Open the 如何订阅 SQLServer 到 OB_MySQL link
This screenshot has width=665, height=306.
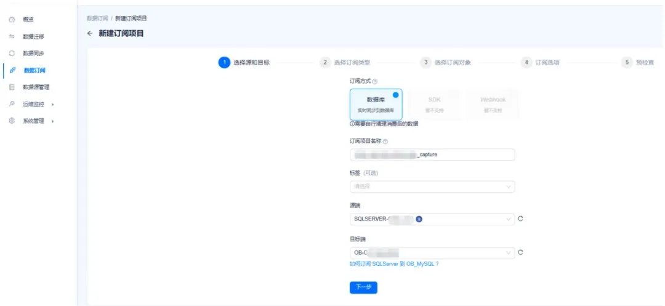click(394, 264)
